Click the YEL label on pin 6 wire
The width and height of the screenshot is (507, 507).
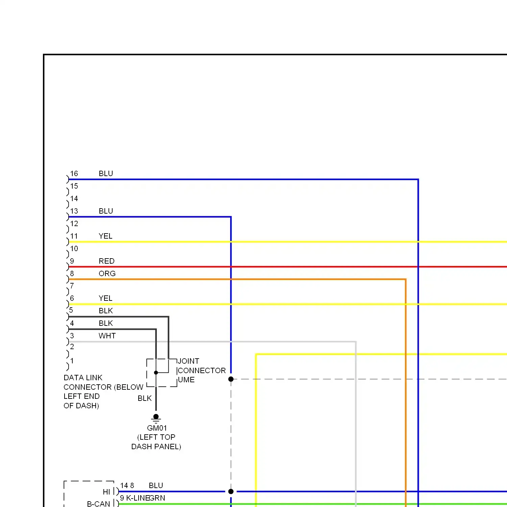click(105, 298)
